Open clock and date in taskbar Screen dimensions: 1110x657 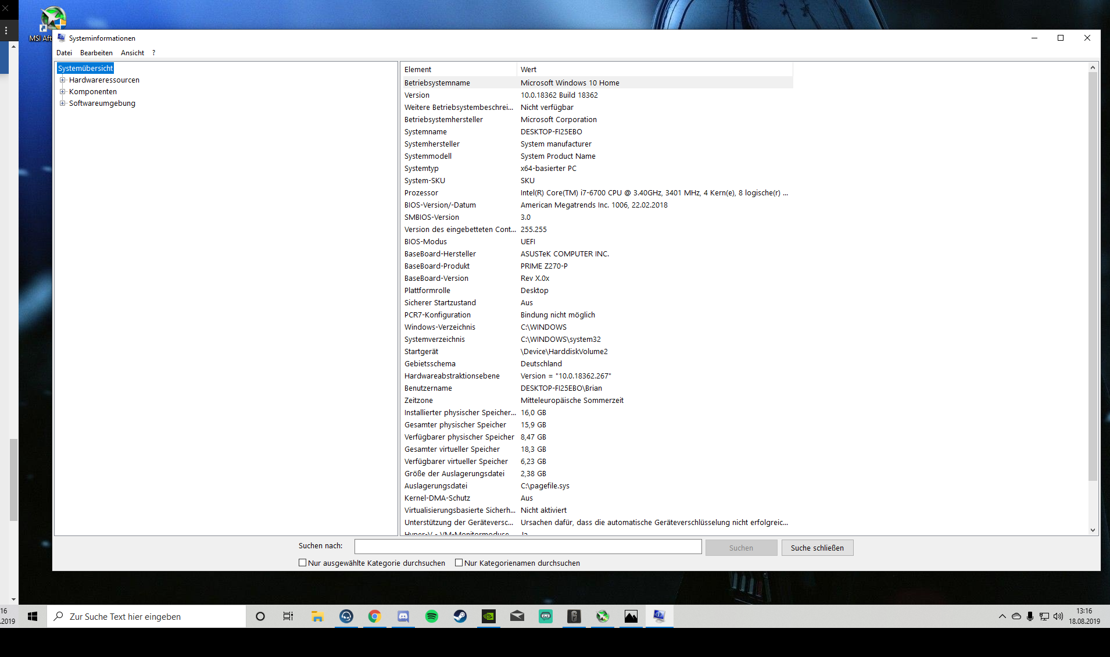(1084, 616)
